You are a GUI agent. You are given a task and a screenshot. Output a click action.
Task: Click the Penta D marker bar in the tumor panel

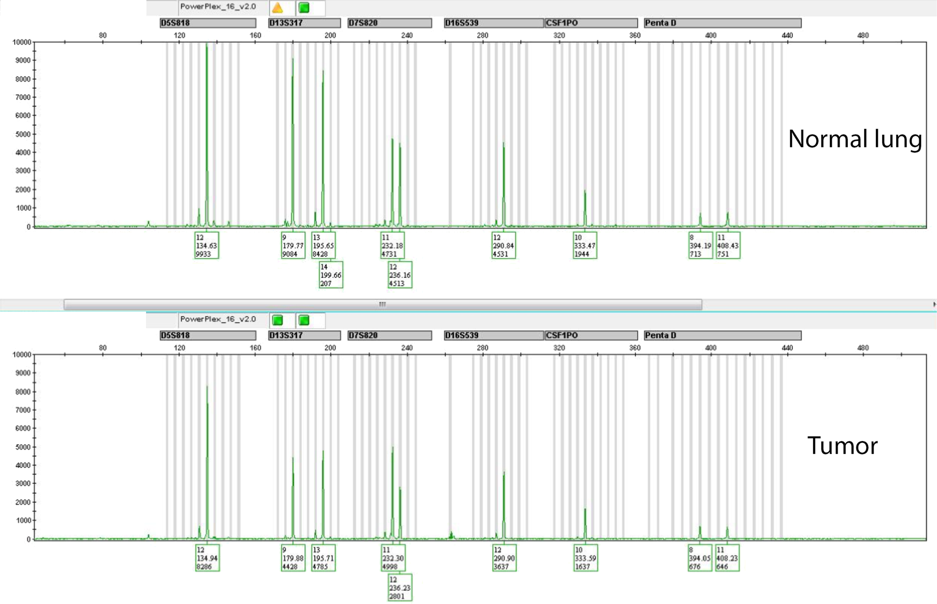tap(722, 336)
